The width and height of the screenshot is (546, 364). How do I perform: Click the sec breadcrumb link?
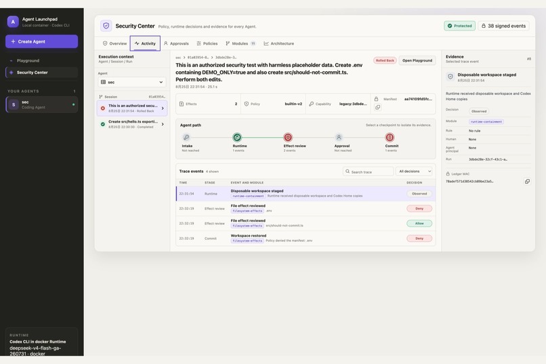[178, 58]
